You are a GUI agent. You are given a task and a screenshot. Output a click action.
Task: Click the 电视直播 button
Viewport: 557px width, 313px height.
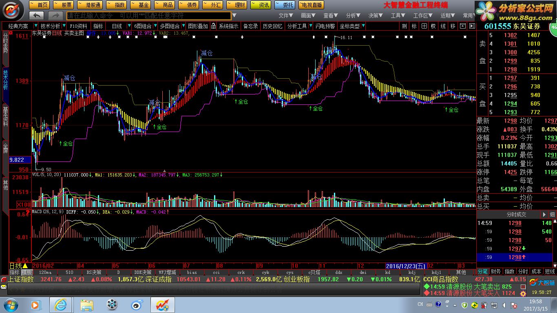pos(311,5)
